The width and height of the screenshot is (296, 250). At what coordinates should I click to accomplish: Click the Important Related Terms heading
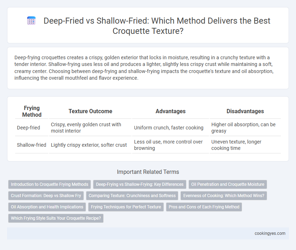[x=148, y=172]
